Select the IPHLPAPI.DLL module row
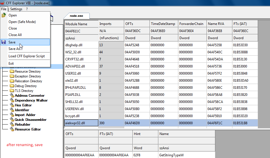 [161, 87]
